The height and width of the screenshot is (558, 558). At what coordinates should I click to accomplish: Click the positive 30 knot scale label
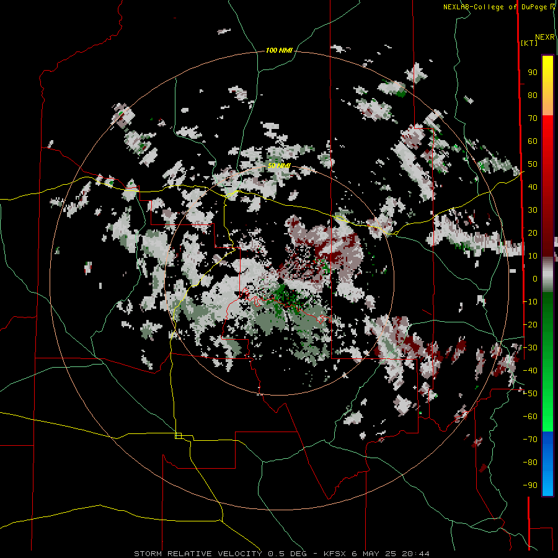click(x=533, y=210)
